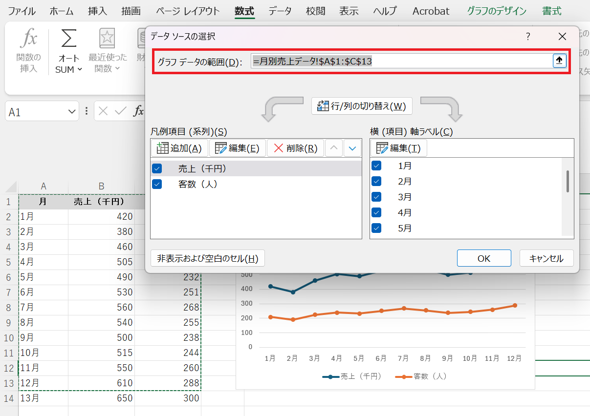Uncheck the 4月 axis label checkbox
The height and width of the screenshot is (416, 590).
(376, 212)
